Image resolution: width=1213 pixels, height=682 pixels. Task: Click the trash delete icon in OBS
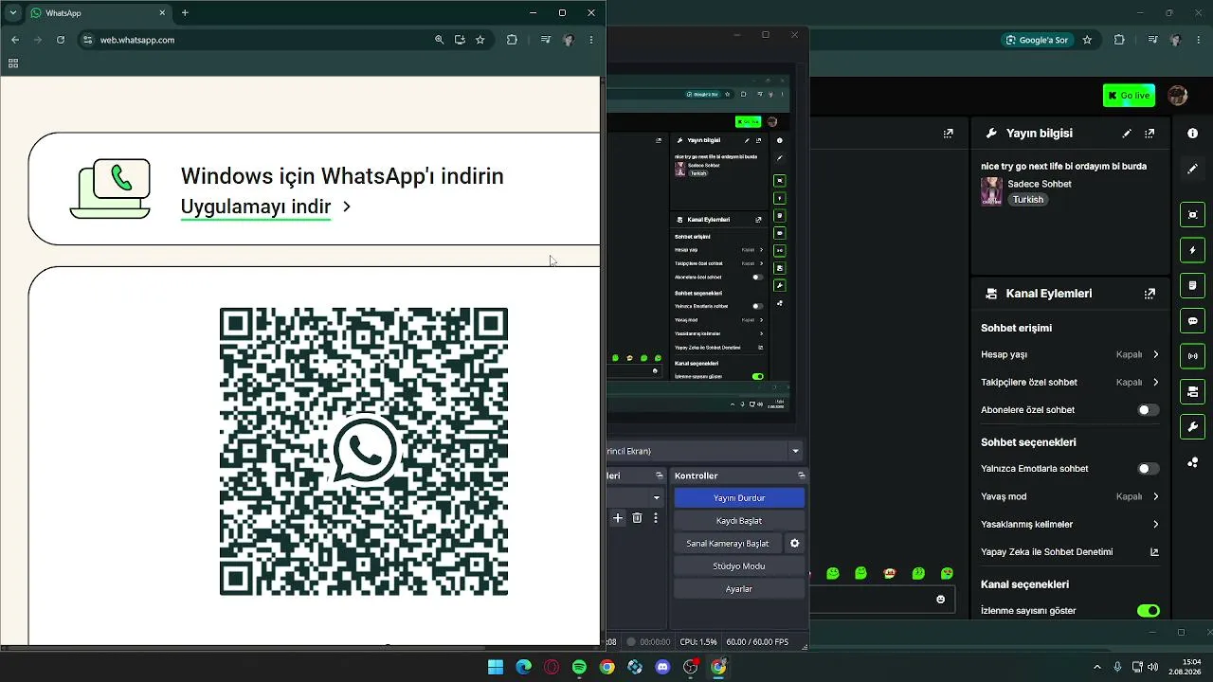point(637,518)
